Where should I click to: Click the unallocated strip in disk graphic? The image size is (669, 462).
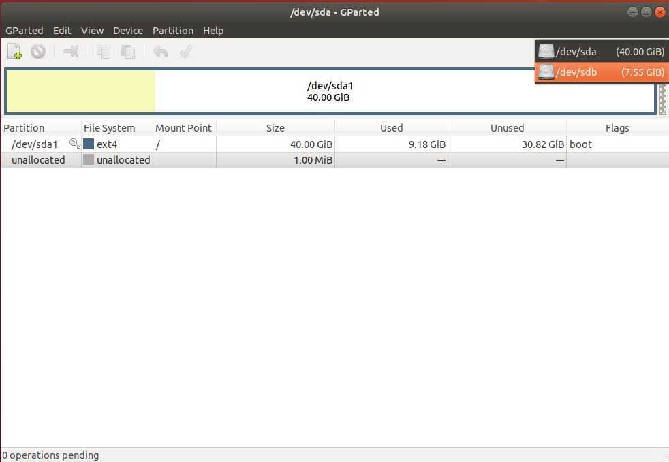(x=662, y=99)
